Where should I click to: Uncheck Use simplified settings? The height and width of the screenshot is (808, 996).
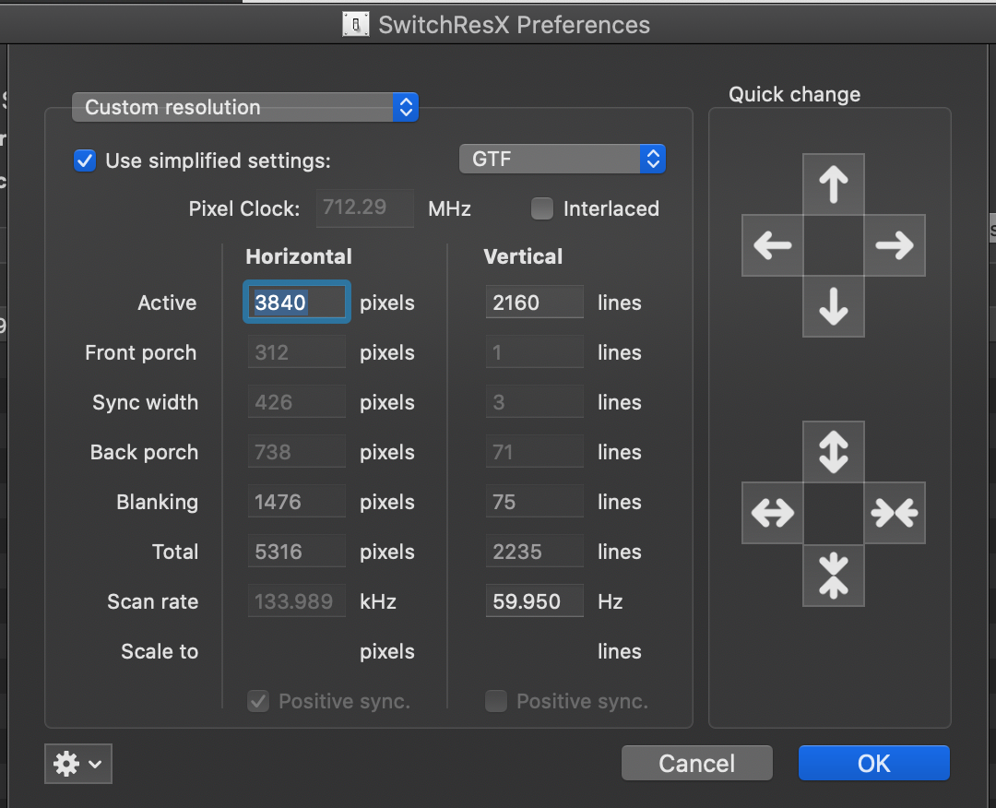tap(84, 160)
